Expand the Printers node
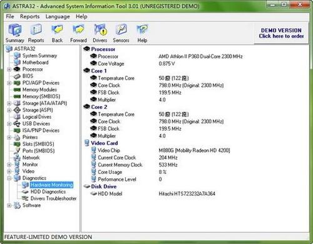Viewport: 313px width, 244px height. point(9,137)
